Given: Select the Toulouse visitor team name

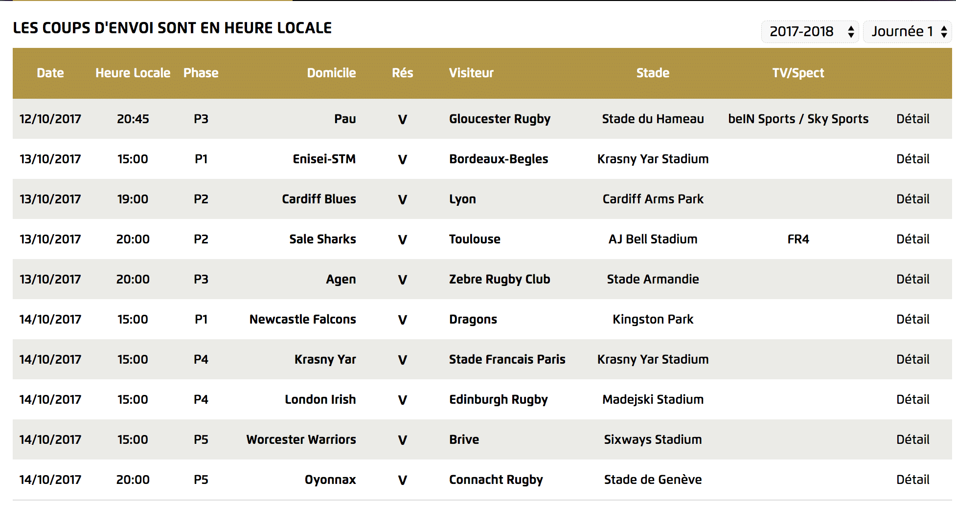Looking at the screenshot, I should [475, 239].
